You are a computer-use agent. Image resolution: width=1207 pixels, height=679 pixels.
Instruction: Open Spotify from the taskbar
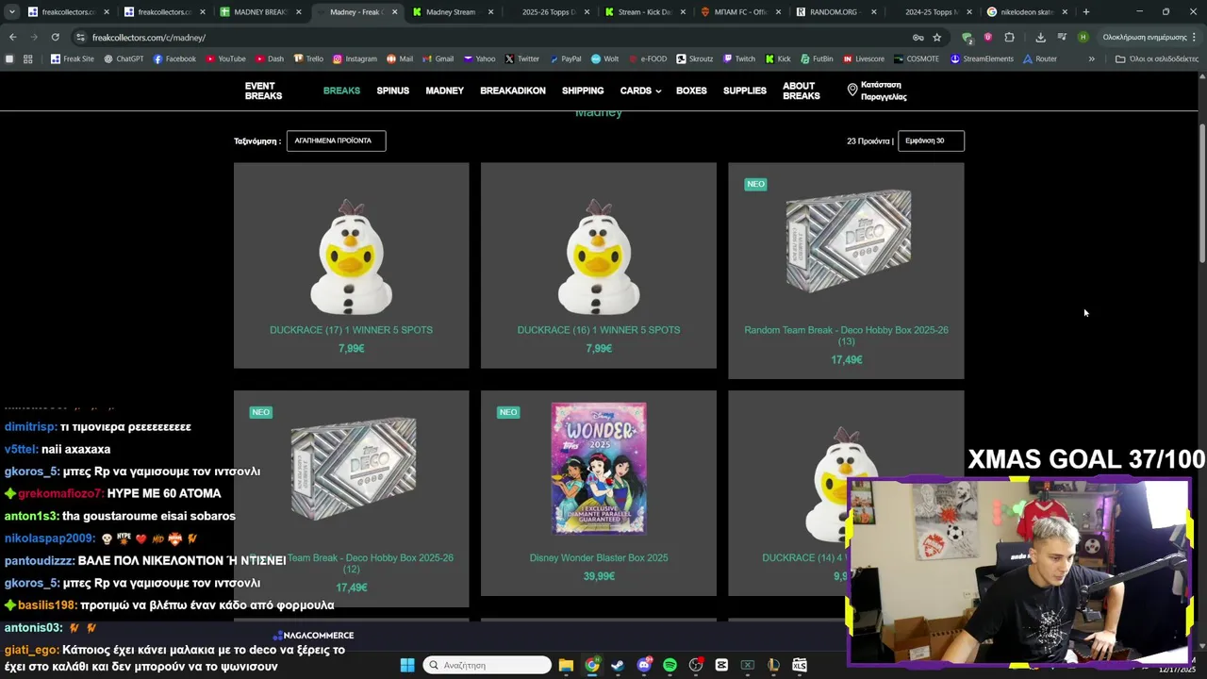click(x=670, y=665)
